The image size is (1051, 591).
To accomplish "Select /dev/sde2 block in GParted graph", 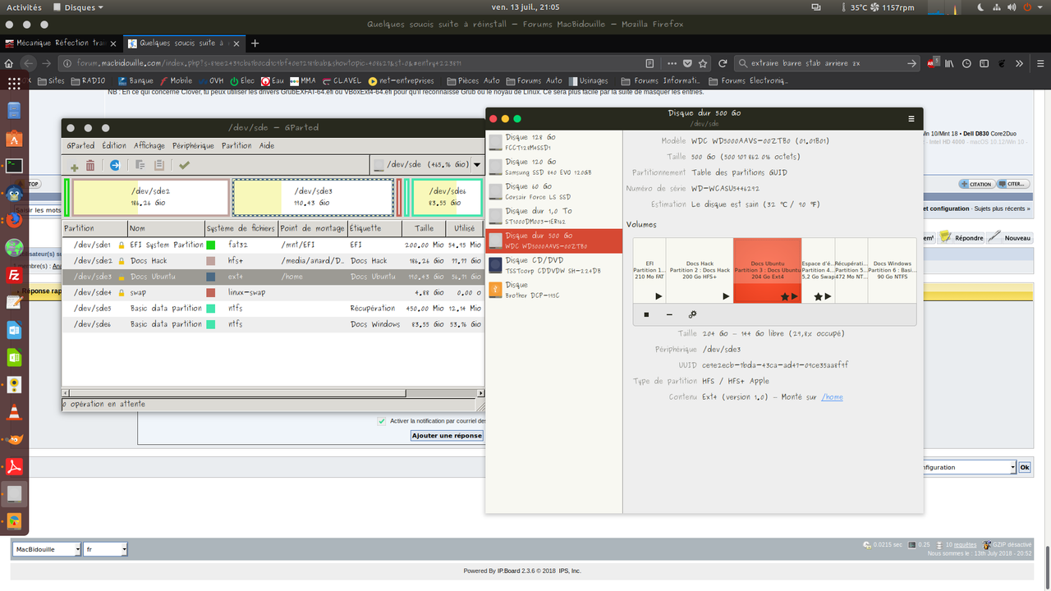I will 149,198.
